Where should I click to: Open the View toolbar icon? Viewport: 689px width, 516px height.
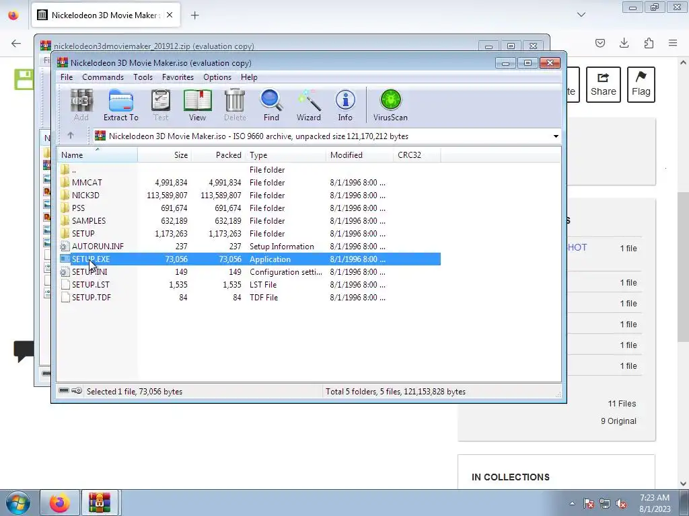(x=197, y=105)
